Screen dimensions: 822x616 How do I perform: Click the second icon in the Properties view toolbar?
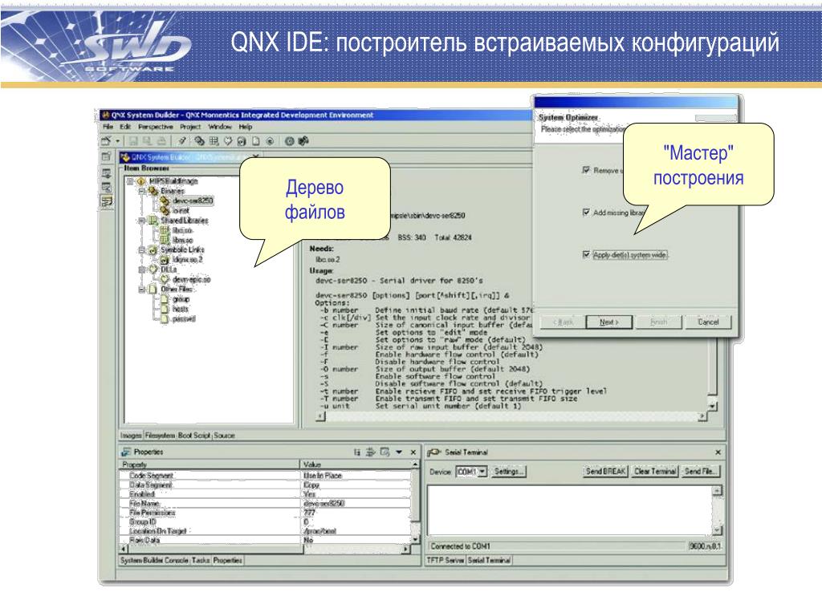[x=371, y=452]
